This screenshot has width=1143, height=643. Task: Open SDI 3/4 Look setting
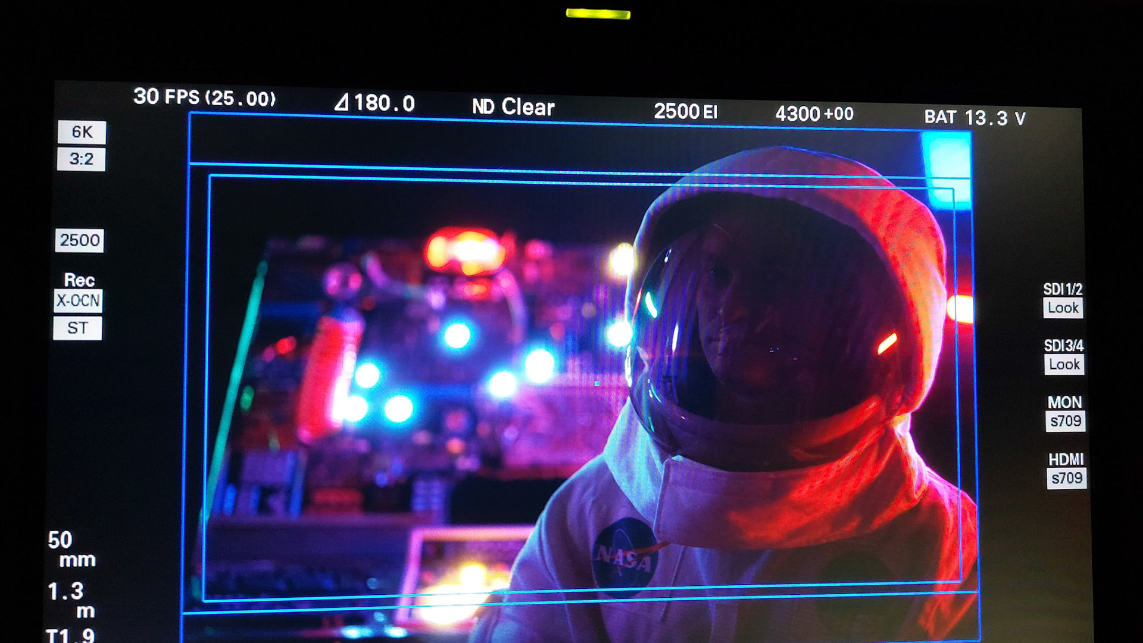click(x=1064, y=365)
